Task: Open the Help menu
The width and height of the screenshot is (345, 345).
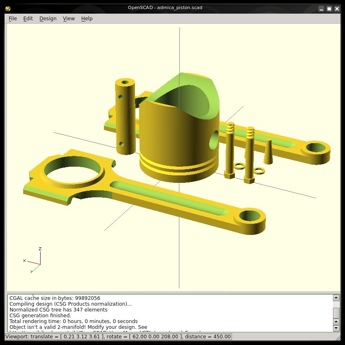Action: coord(87,19)
